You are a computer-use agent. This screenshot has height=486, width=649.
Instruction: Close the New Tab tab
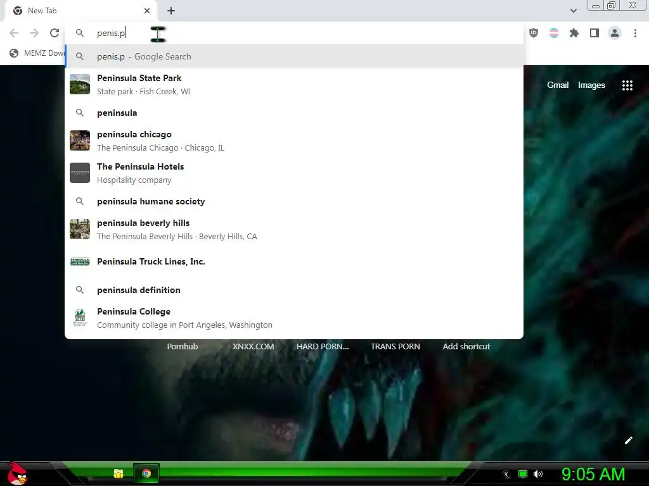(147, 11)
